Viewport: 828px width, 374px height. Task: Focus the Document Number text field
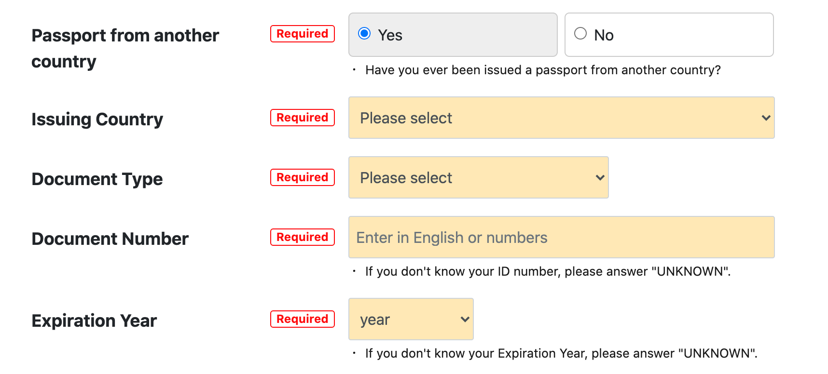click(x=561, y=238)
